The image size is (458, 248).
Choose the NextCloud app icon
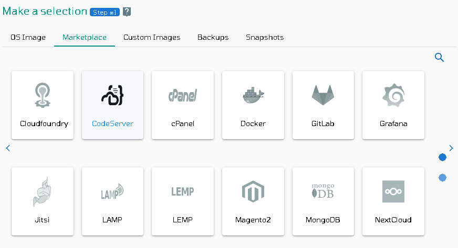point(393,191)
